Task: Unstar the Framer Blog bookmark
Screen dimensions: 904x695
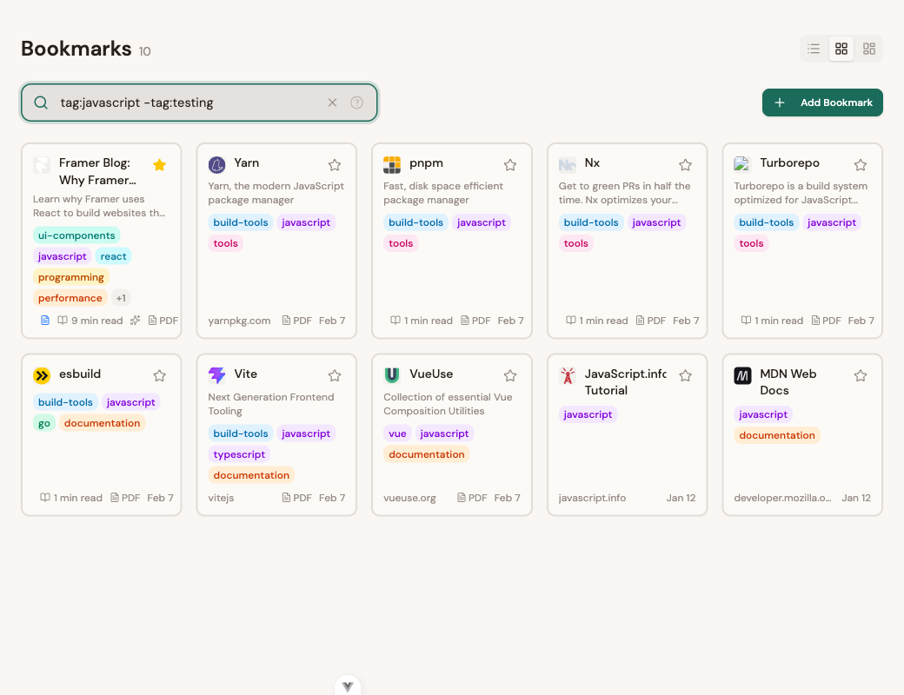Action: click(159, 165)
